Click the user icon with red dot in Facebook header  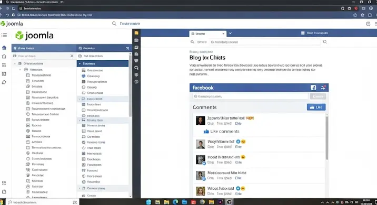323,88
